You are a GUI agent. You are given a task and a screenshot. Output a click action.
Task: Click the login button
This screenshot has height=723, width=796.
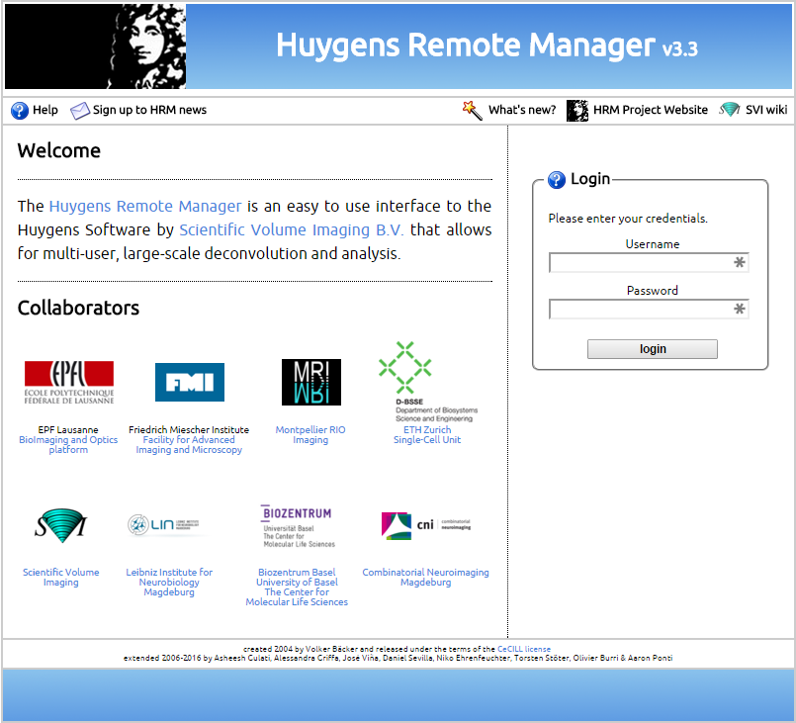point(653,349)
